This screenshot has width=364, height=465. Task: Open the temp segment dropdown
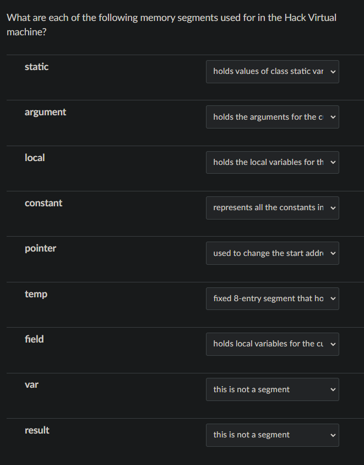tap(272, 298)
